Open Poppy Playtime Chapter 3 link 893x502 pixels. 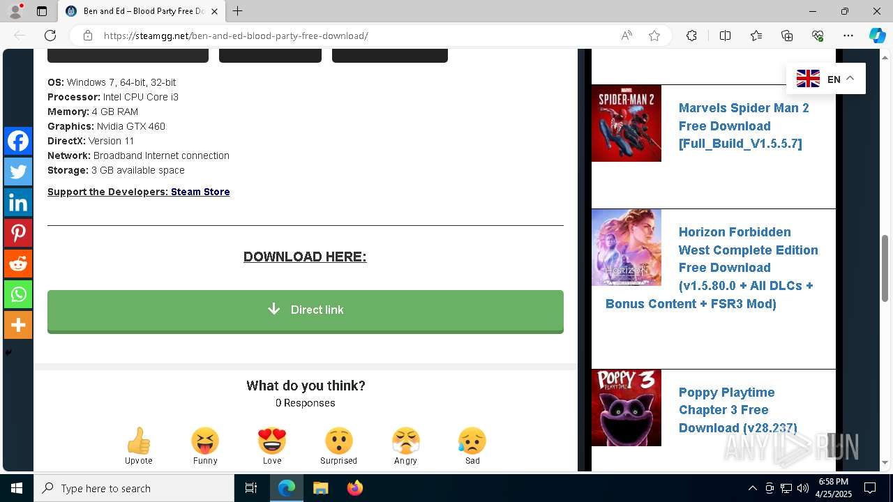[737, 410]
